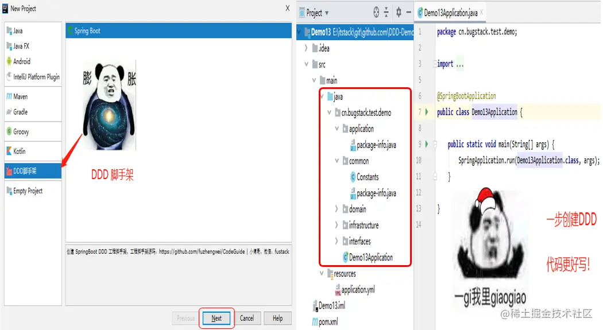Screen dimensions: 603x330
Task: Select Spring Boot template row
Action: (x=179, y=31)
